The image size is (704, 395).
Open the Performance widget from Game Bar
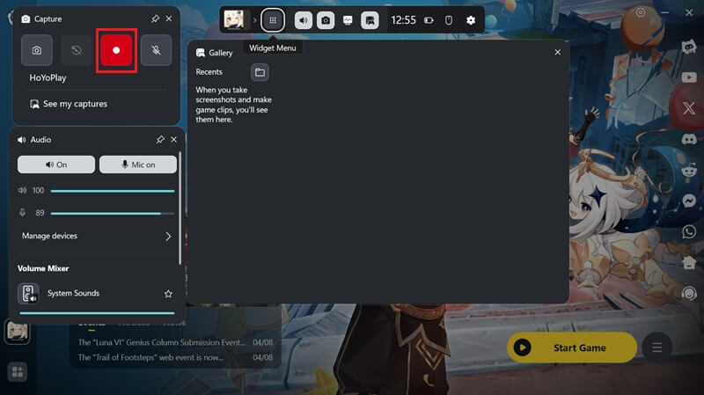coord(348,20)
